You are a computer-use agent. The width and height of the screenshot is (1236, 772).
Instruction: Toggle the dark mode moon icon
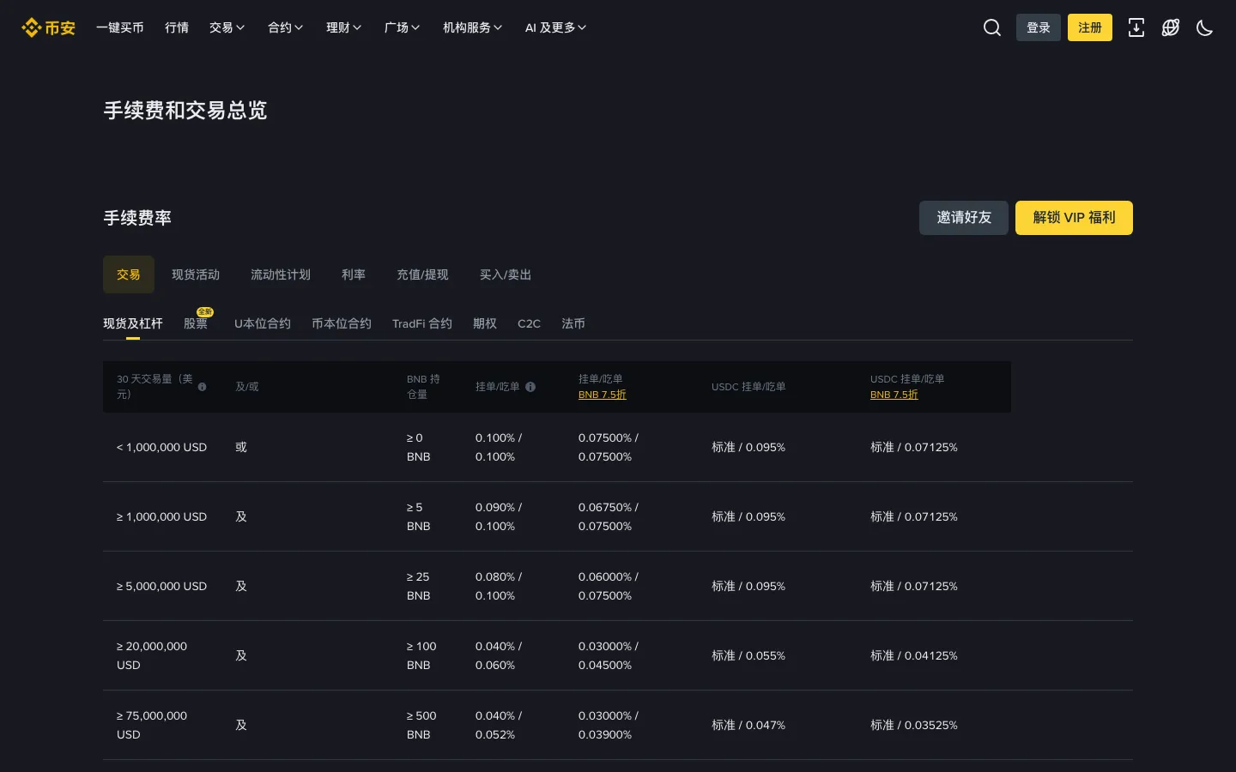(1205, 27)
